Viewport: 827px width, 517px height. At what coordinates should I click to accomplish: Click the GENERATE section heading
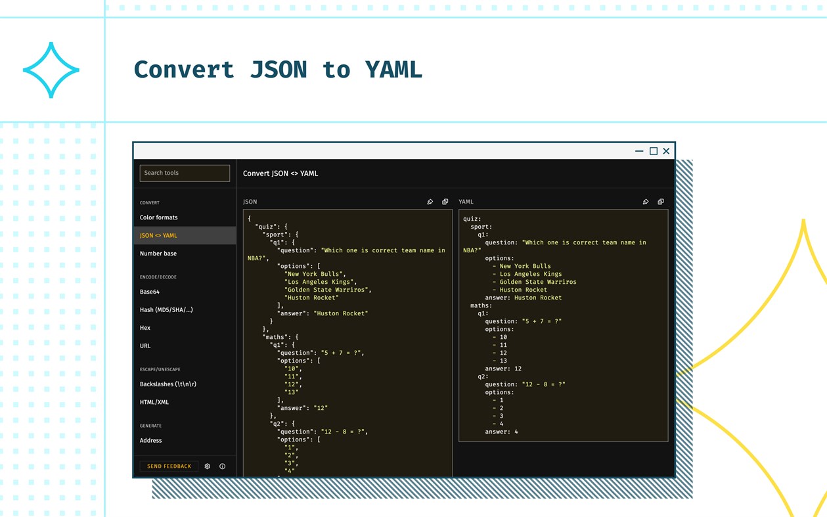coord(150,426)
